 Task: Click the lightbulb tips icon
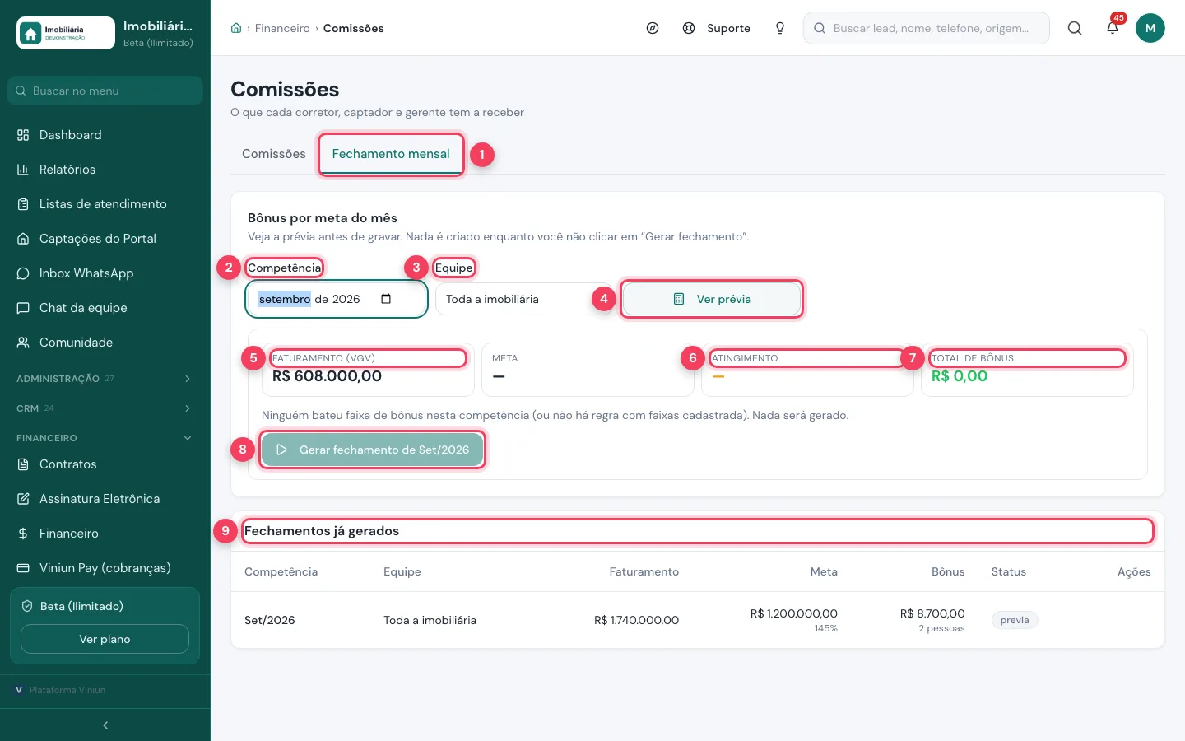pos(780,28)
